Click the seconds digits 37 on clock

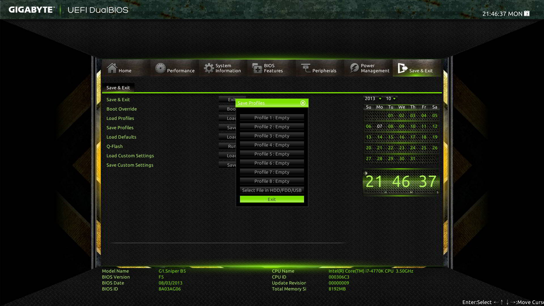[428, 182]
